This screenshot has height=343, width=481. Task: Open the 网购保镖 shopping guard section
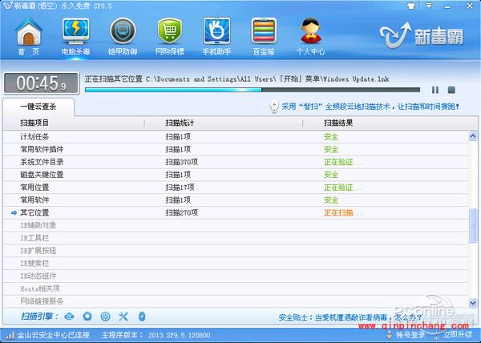click(x=170, y=37)
